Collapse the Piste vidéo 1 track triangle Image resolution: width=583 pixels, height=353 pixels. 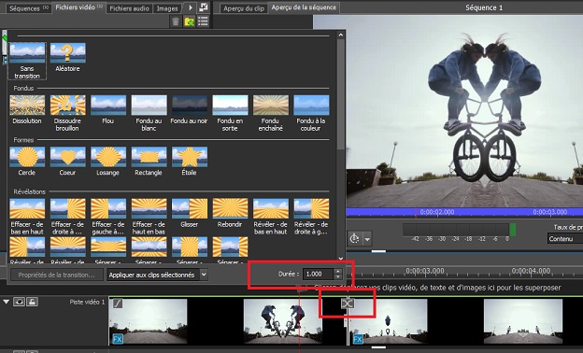[x=6, y=302]
